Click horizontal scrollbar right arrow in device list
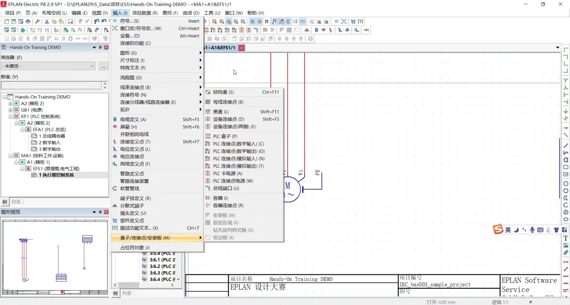This screenshot has width=570, height=305. [x=172, y=285]
